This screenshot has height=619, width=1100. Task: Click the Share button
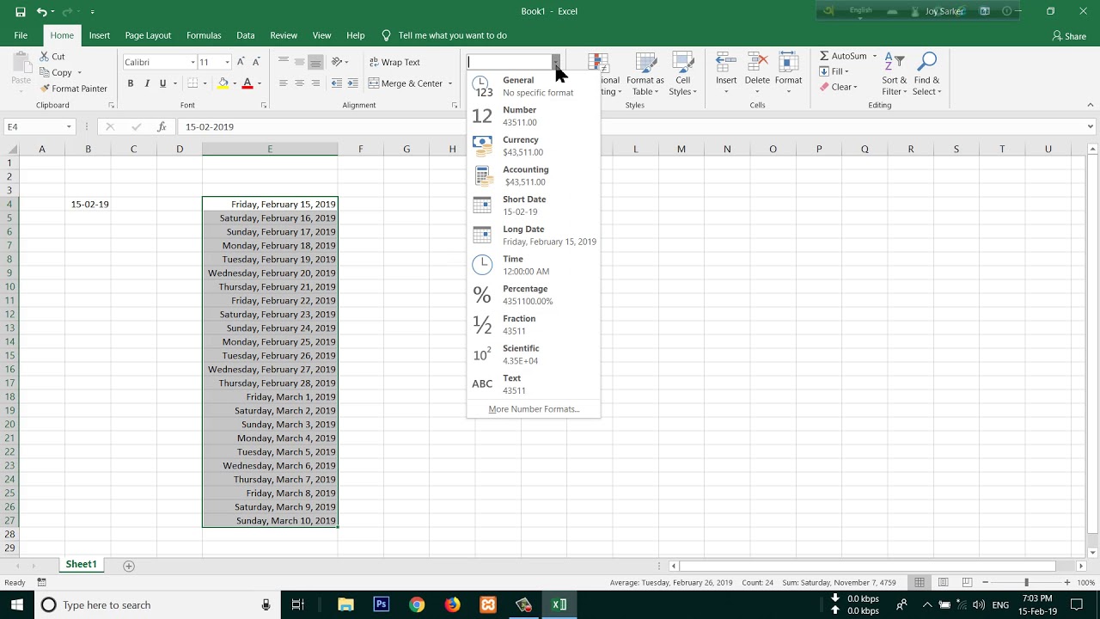click(x=1069, y=36)
